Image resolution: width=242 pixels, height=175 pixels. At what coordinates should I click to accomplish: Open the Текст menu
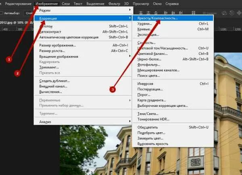click(78, 4)
